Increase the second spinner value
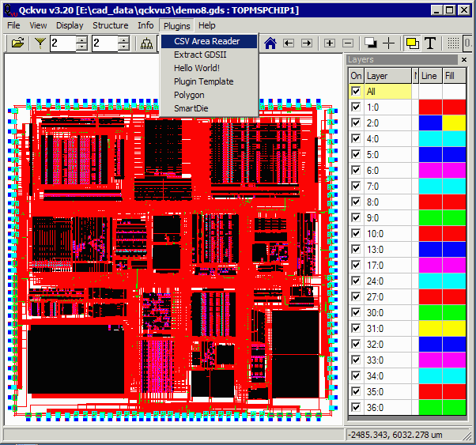The height and width of the screenshot is (445, 476). (123, 40)
